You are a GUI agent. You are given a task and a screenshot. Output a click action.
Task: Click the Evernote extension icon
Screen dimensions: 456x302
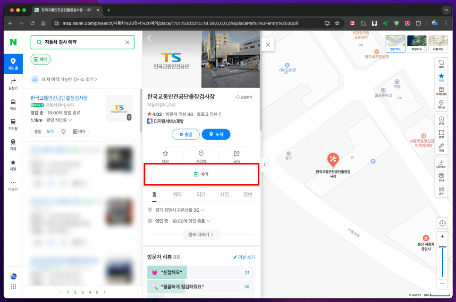(x=385, y=23)
